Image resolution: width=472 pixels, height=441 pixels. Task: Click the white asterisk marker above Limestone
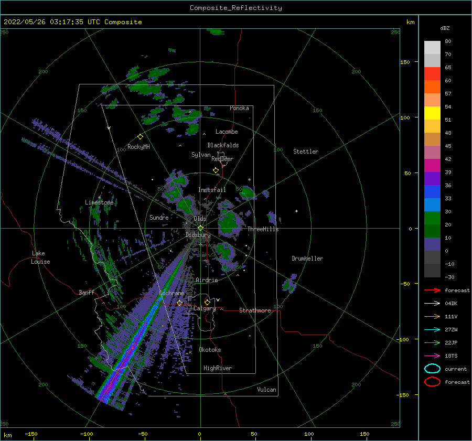(x=99, y=198)
